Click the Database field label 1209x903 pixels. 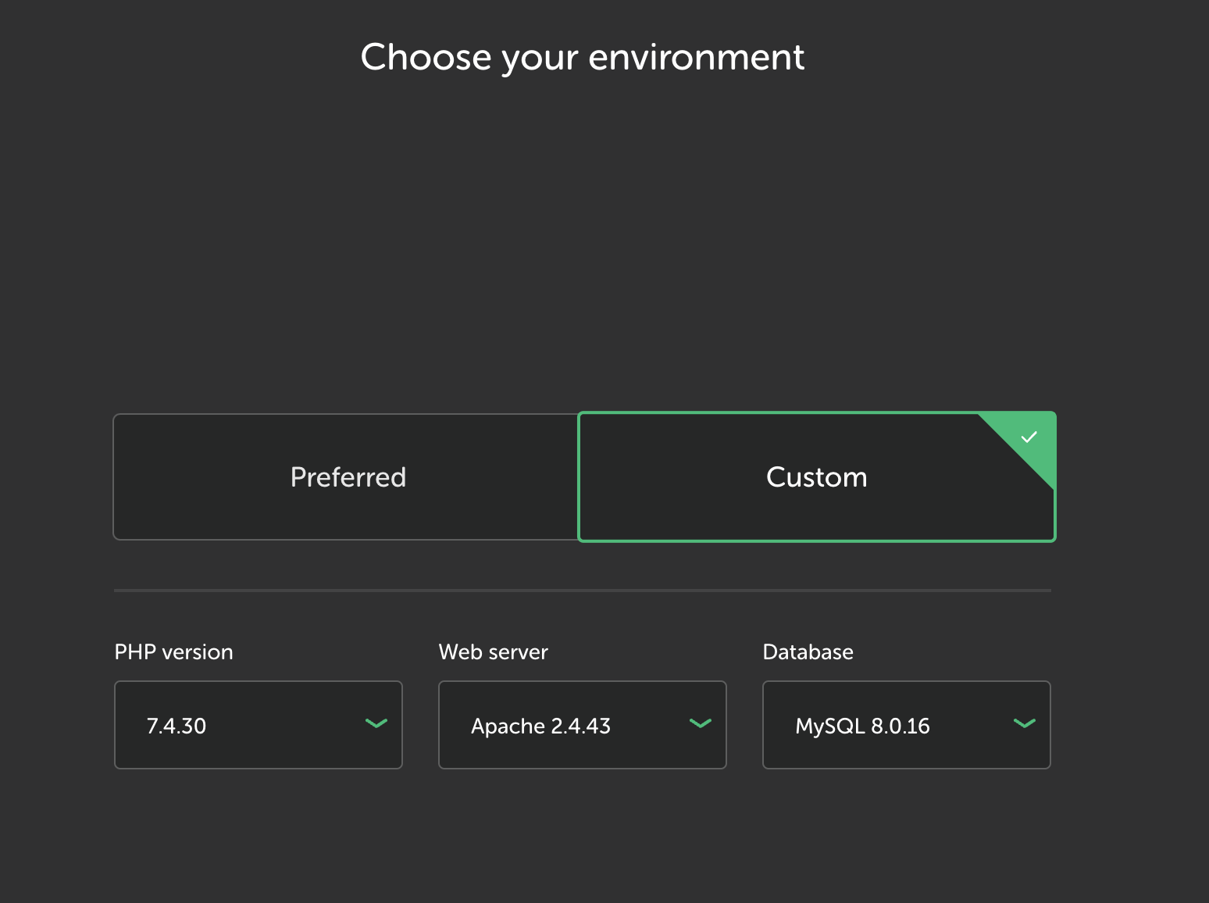point(808,652)
